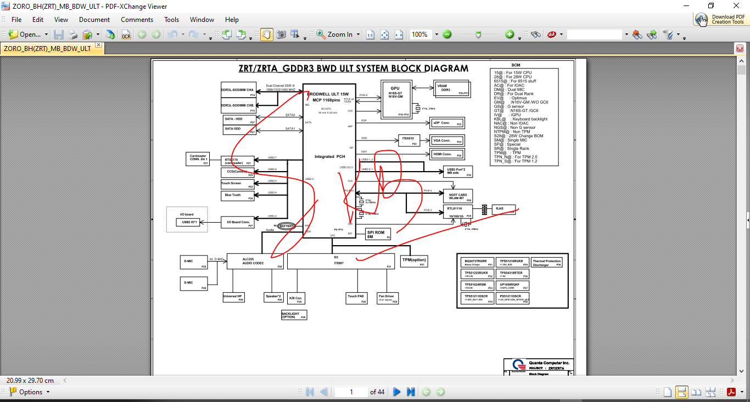The image size is (750, 402).
Task: Open the Zoom In tool dropdown
Action: [358, 35]
